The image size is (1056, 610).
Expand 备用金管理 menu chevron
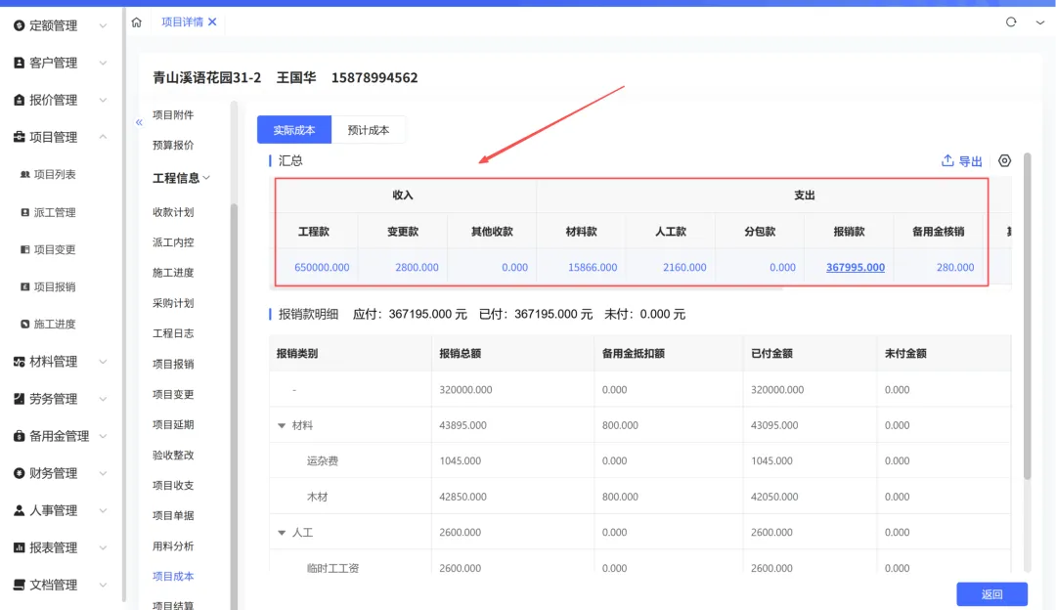point(103,436)
